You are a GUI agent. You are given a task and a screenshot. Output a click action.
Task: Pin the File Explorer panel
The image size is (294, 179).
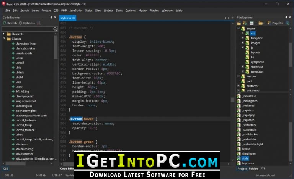[x=286, y=17]
